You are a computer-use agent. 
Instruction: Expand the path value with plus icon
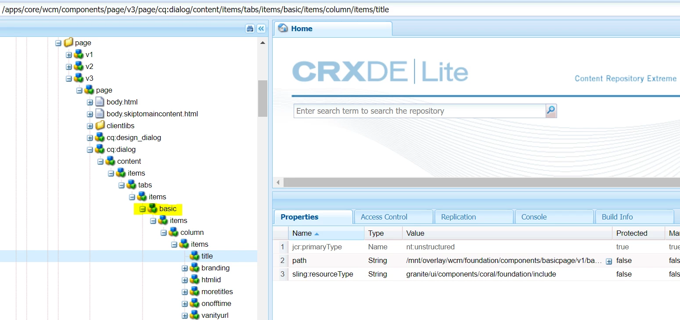(609, 261)
